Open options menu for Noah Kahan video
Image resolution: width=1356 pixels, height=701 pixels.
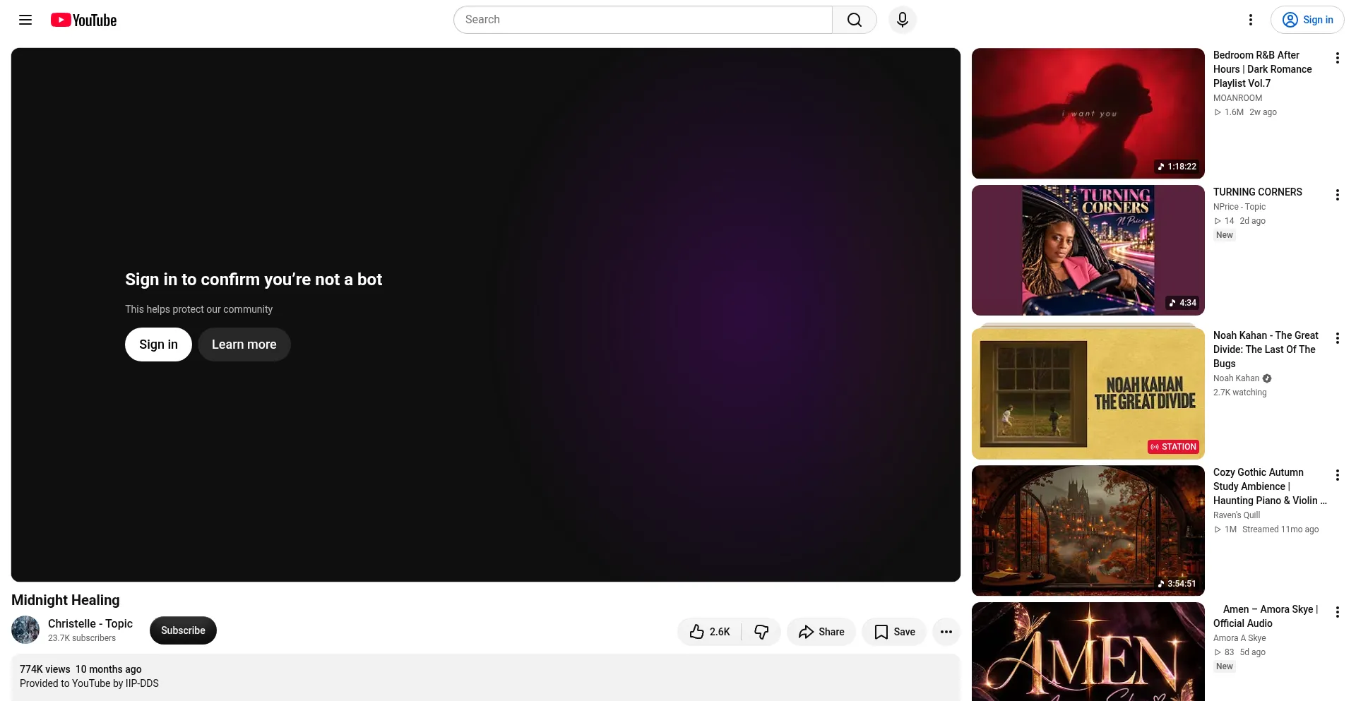[1337, 338]
